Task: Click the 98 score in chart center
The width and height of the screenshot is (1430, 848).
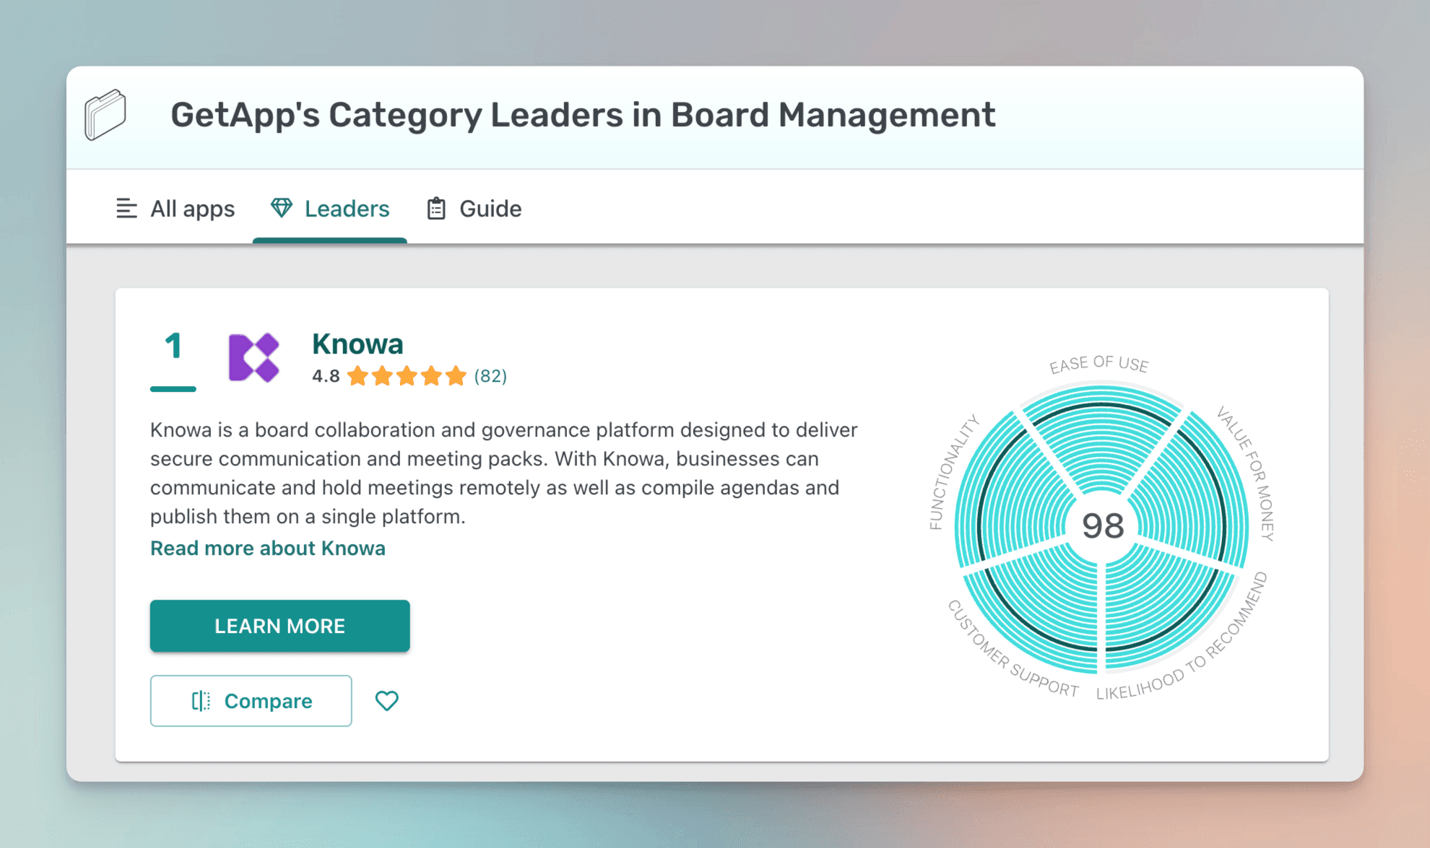Action: (1102, 525)
